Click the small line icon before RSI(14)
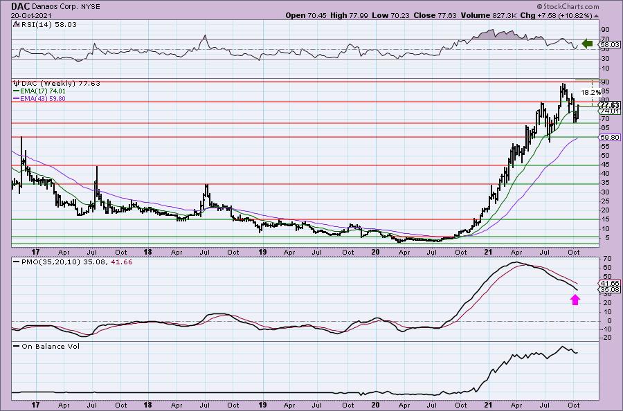 (x=16, y=24)
